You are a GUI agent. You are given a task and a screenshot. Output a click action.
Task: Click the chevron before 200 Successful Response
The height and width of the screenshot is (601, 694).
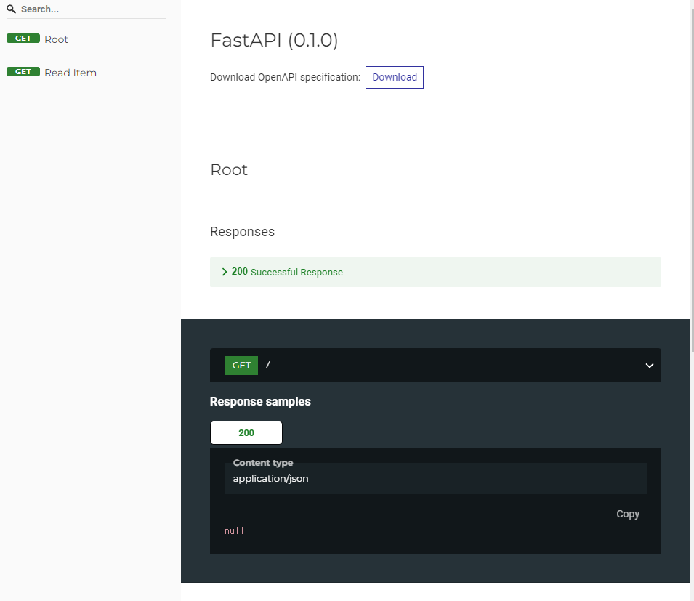225,272
